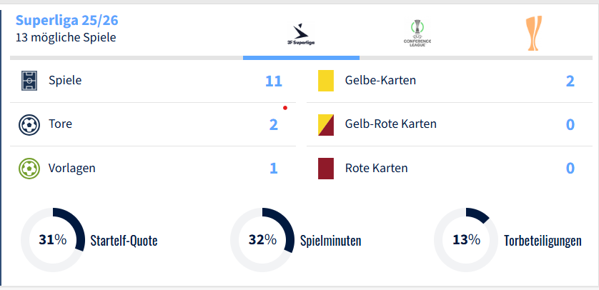
Task: Select the 3F Superliga competition tab
Action: point(301,34)
